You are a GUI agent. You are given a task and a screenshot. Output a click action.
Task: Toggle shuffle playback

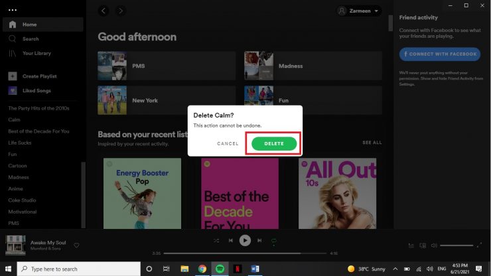(x=216, y=241)
